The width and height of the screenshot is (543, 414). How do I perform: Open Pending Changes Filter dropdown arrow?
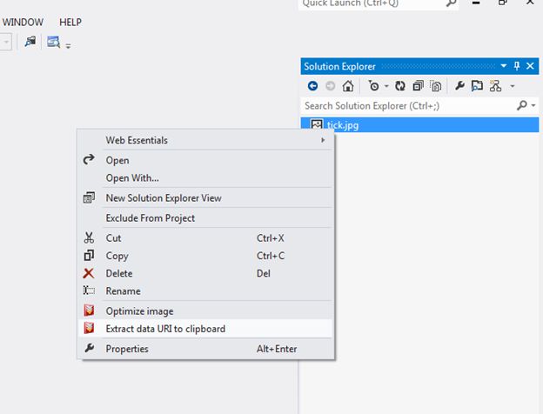385,87
